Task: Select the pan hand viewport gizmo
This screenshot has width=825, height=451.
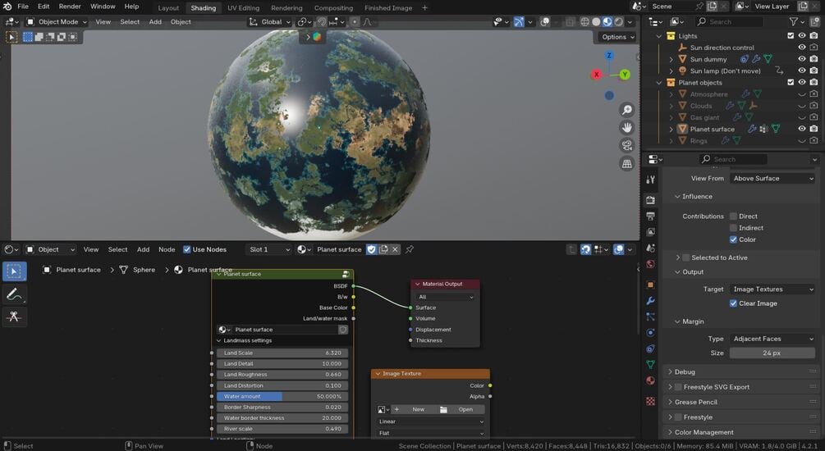Action: click(626, 127)
